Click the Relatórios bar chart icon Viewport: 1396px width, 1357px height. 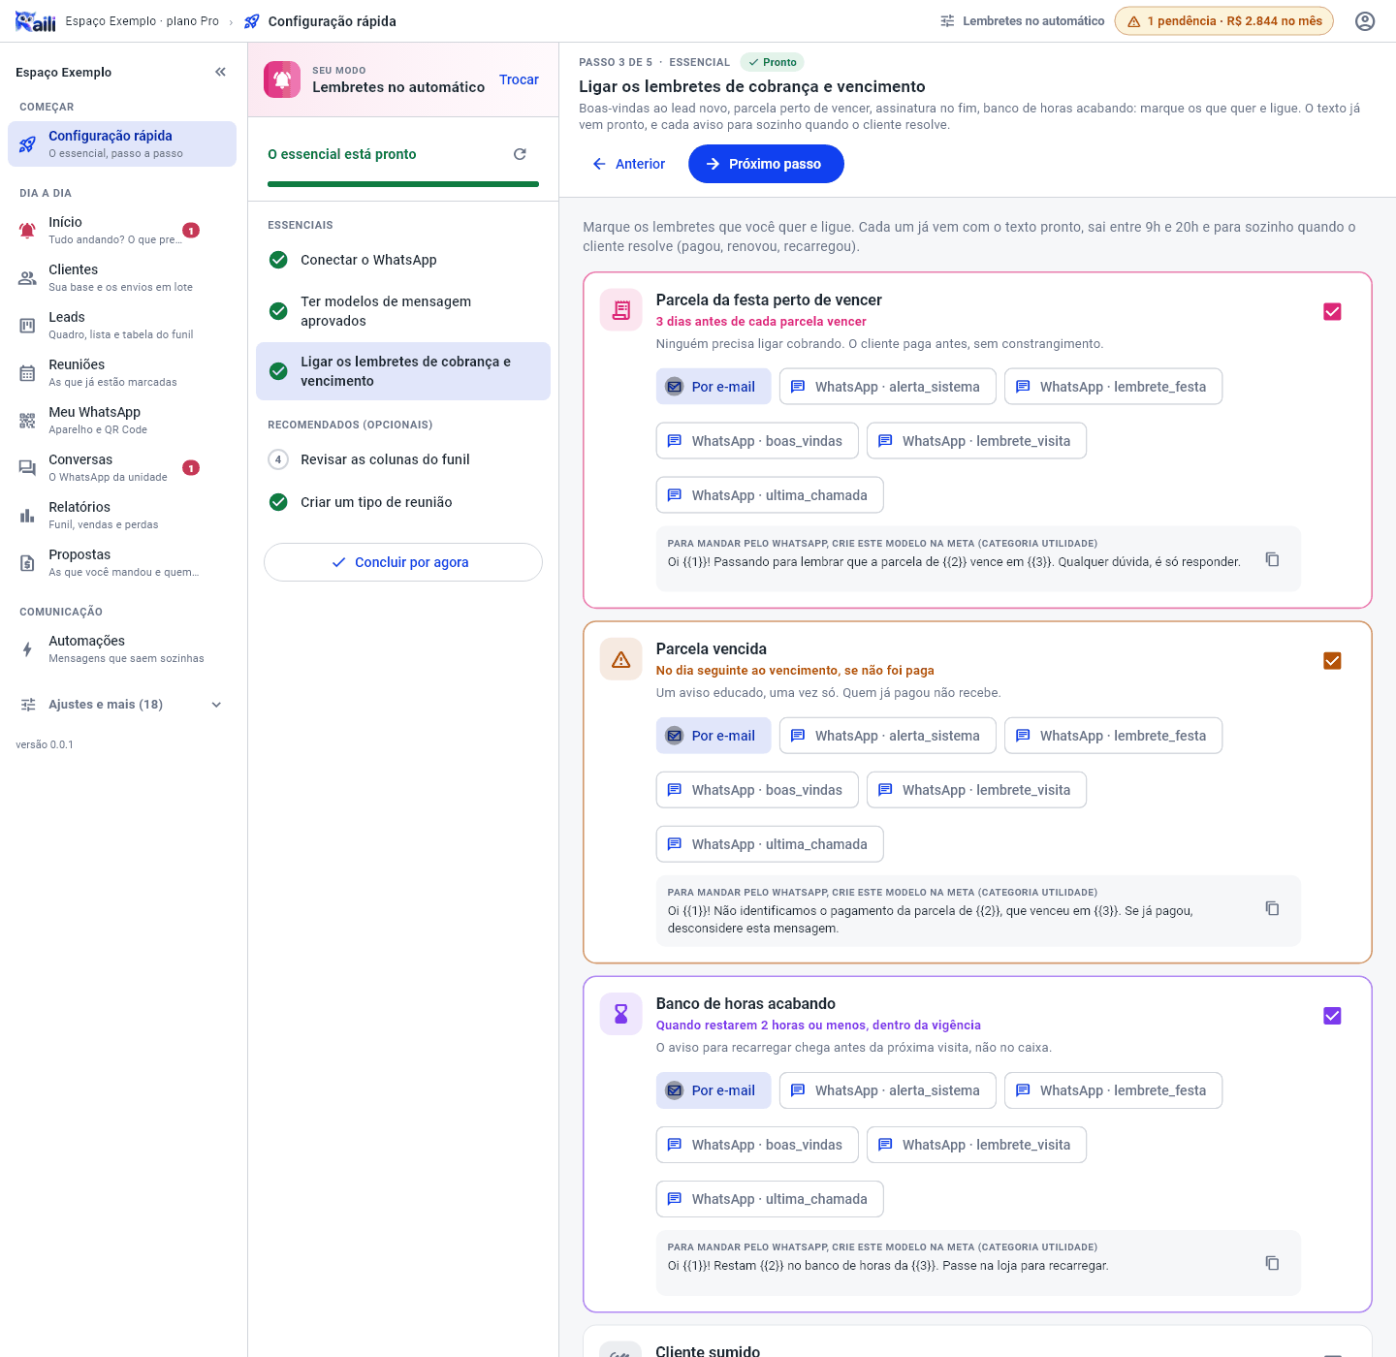pyautogui.click(x=27, y=516)
